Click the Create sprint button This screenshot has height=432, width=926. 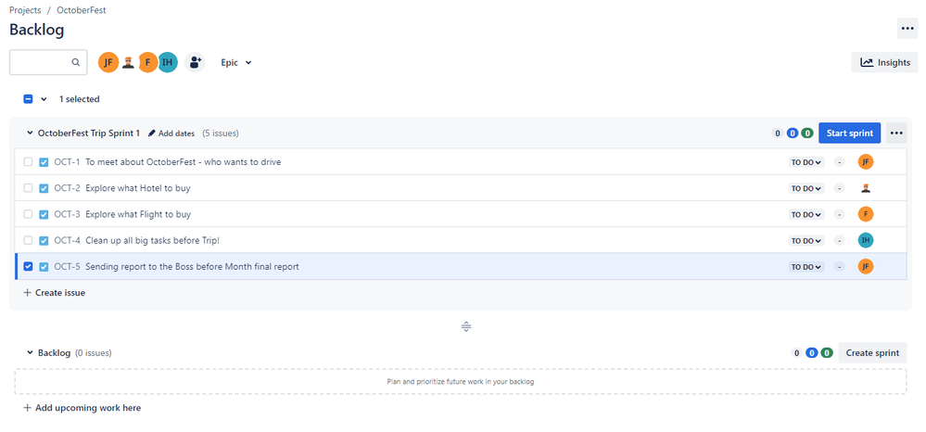tap(872, 353)
